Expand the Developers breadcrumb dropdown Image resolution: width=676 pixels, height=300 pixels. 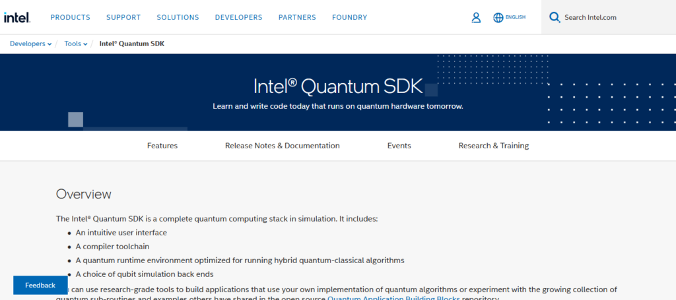pos(30,44)
